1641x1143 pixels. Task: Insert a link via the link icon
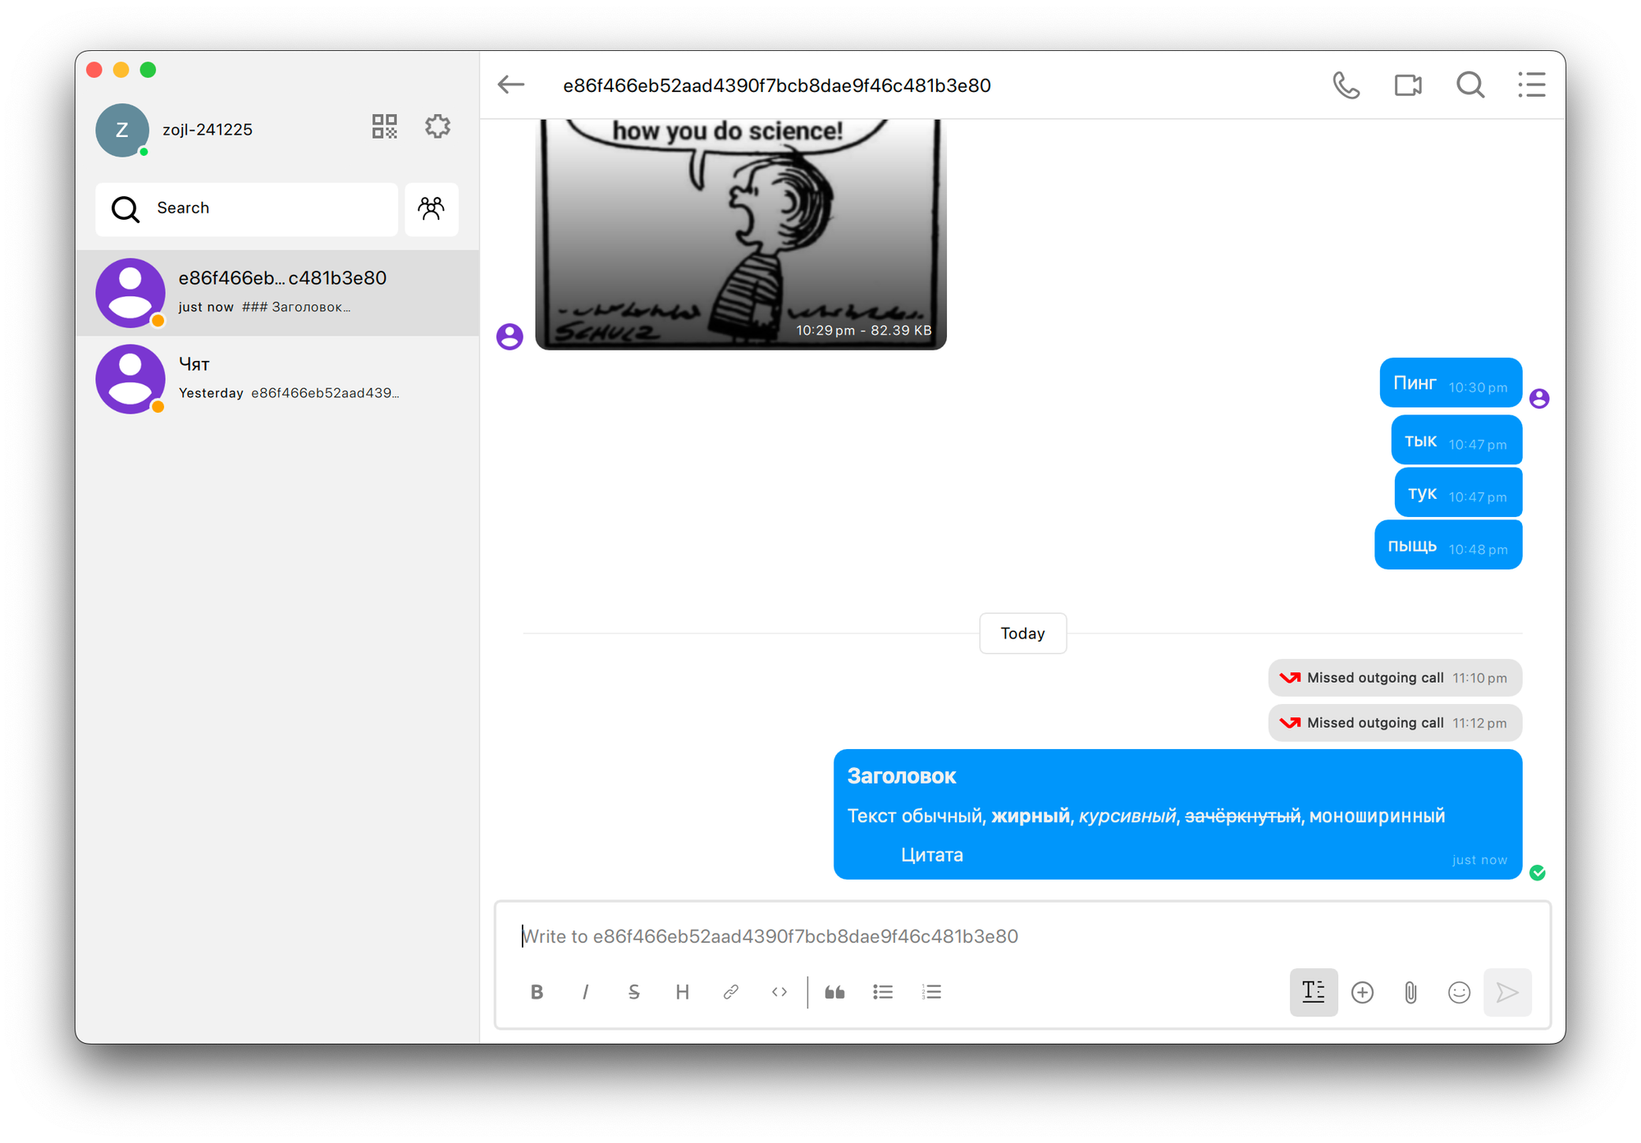[730, 992]
